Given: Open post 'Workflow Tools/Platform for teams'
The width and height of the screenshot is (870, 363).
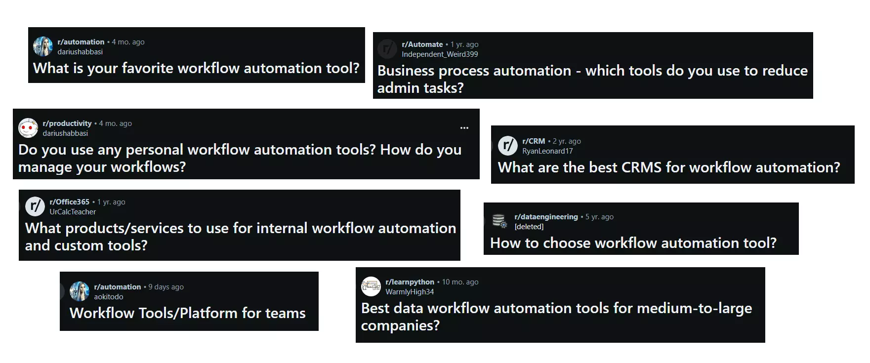Looking at the screenshot, I should coord(188,313).
